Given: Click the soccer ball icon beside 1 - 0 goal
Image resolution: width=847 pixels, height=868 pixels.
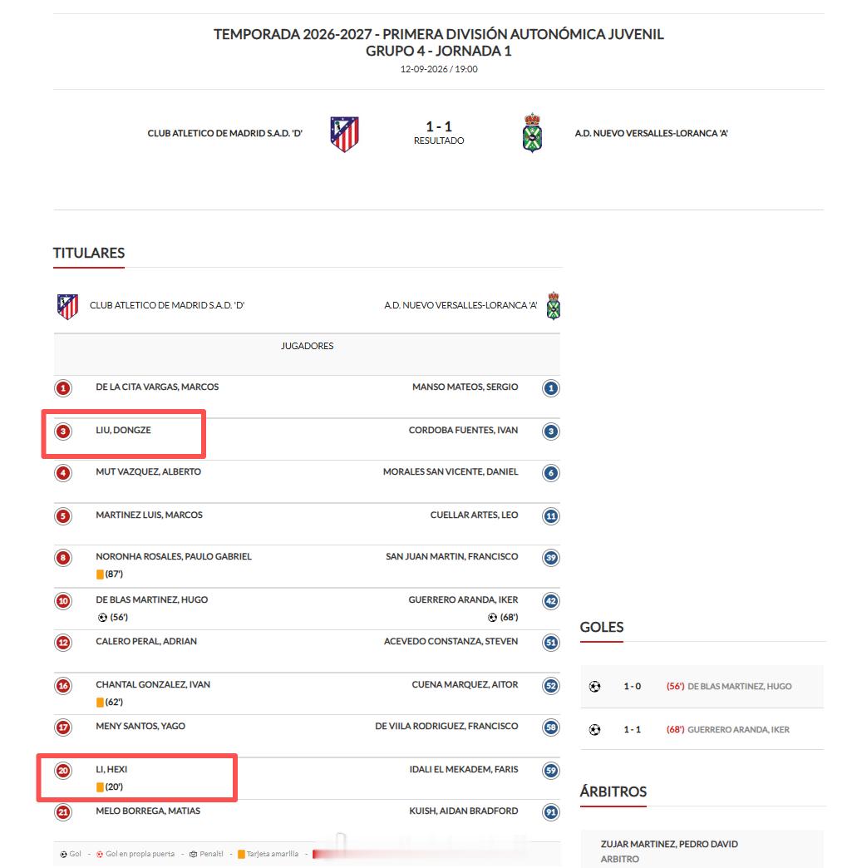Looking at the screenshot, I should (x=594, y=687).
